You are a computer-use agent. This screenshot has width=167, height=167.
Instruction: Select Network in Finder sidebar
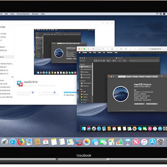(x=85, y=86)
